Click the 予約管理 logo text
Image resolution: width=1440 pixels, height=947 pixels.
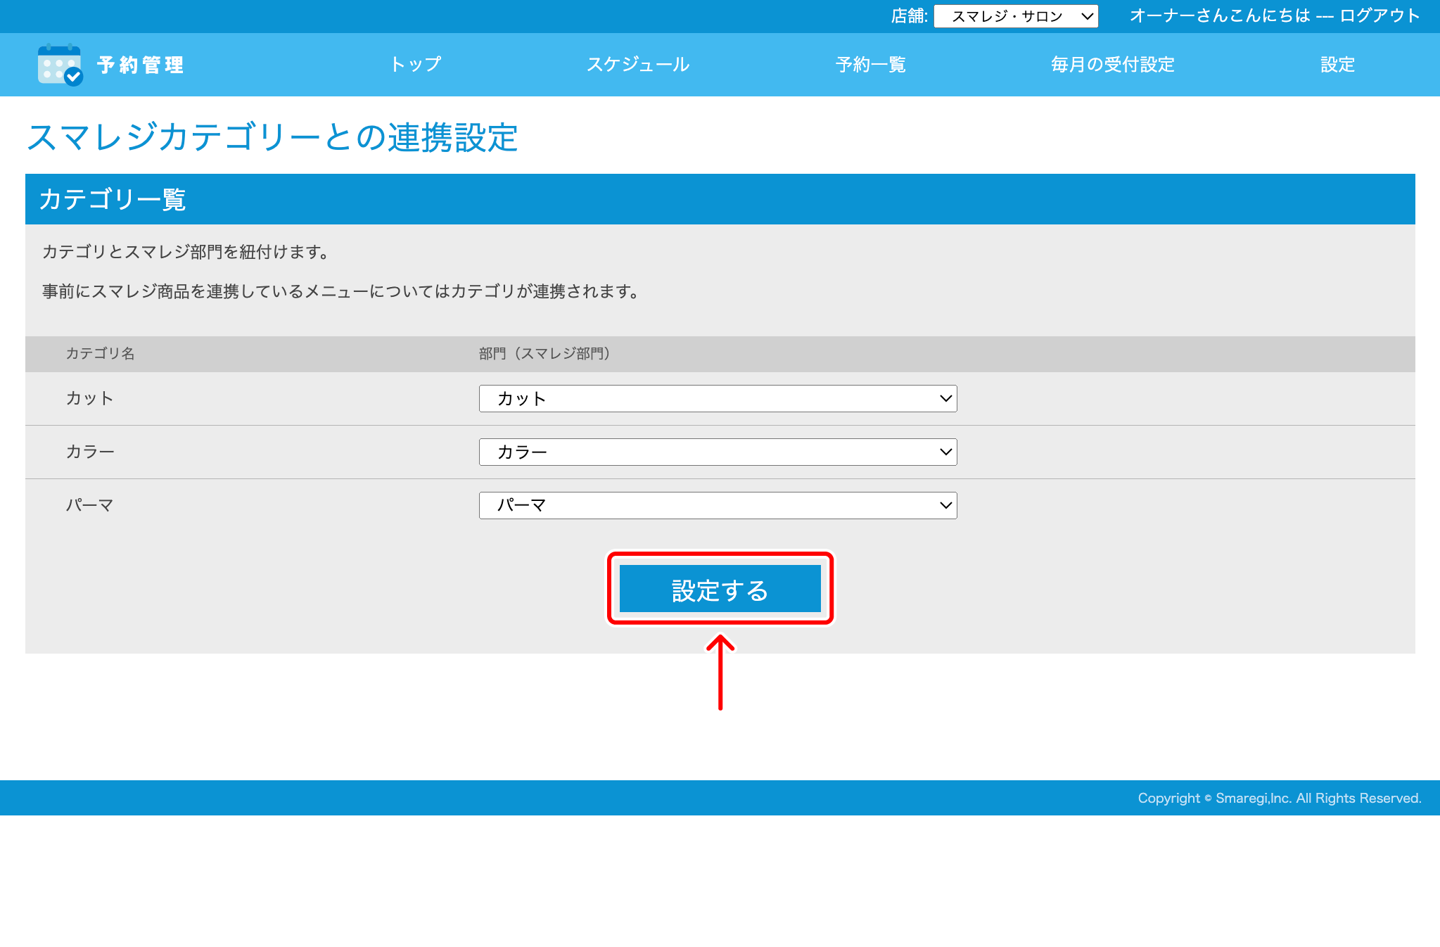coord(141,65)
